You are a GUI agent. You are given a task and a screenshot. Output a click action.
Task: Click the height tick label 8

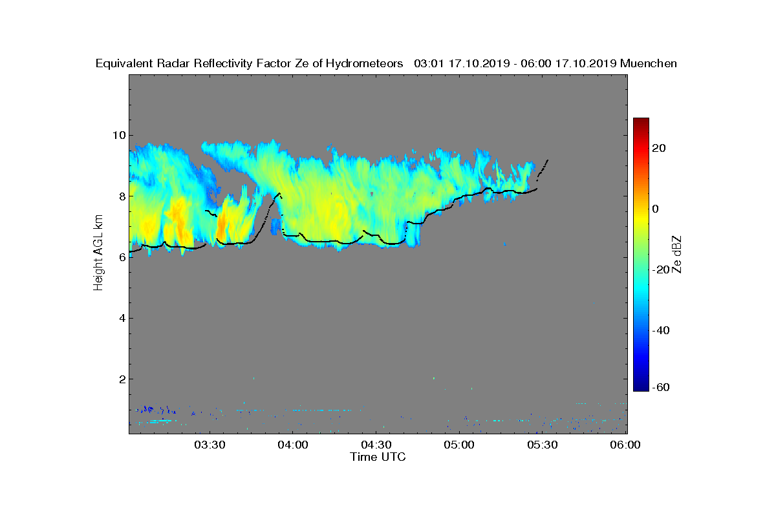tap(121, 196)
